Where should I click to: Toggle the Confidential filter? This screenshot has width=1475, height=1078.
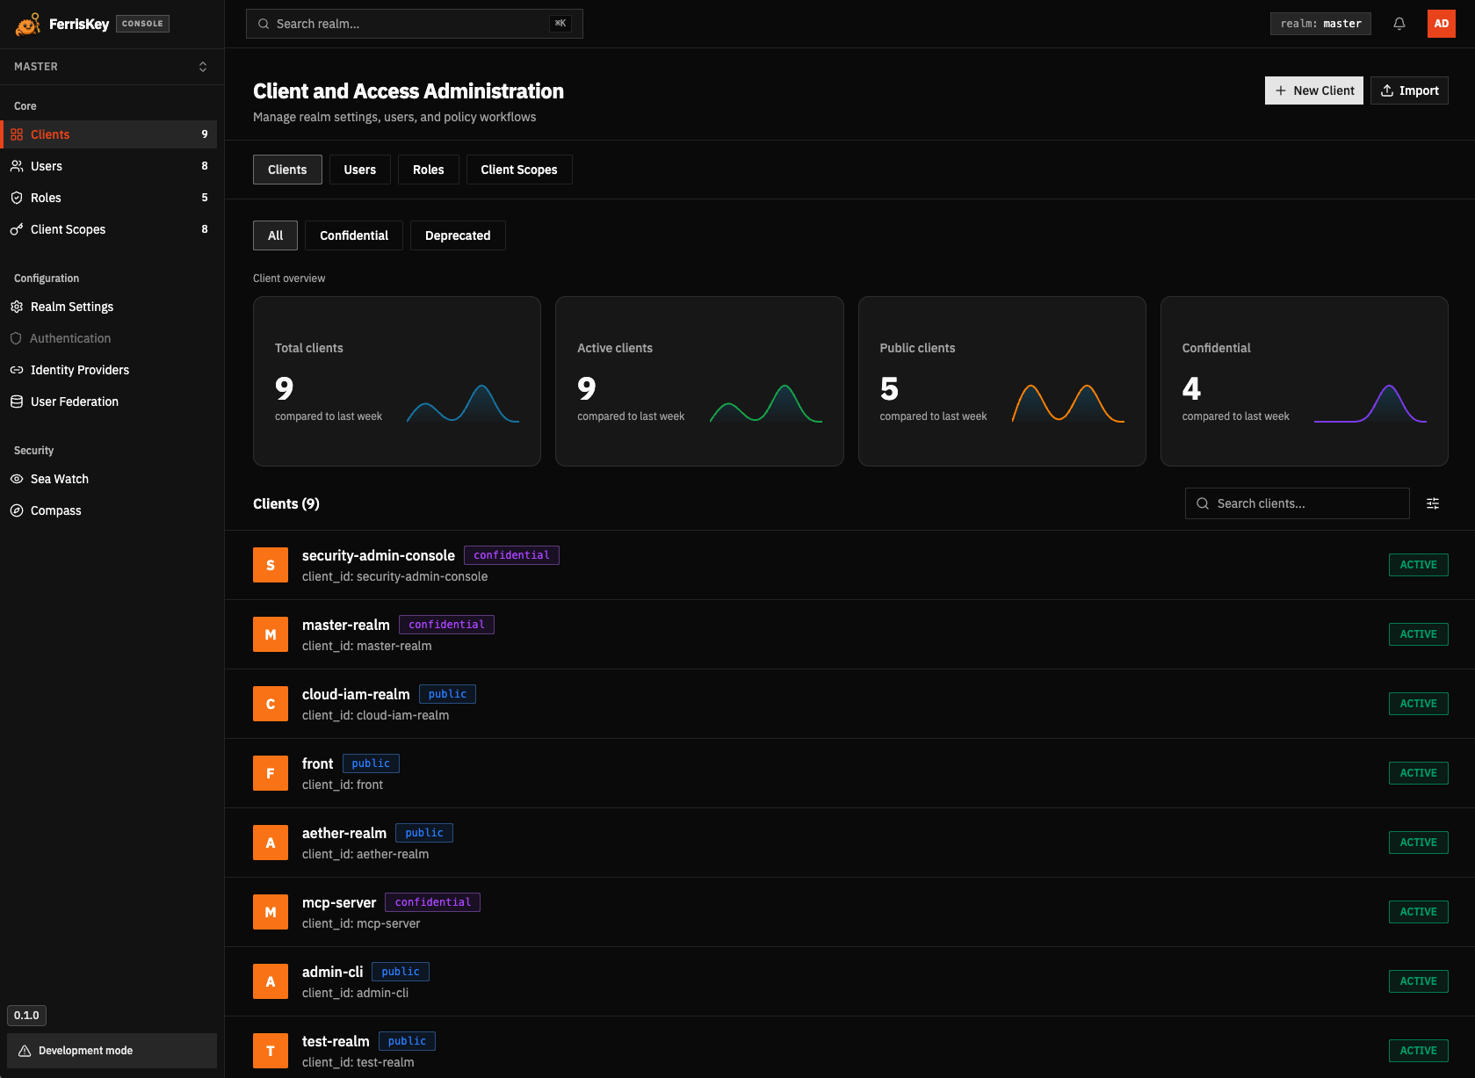click(x=353, y=235)
